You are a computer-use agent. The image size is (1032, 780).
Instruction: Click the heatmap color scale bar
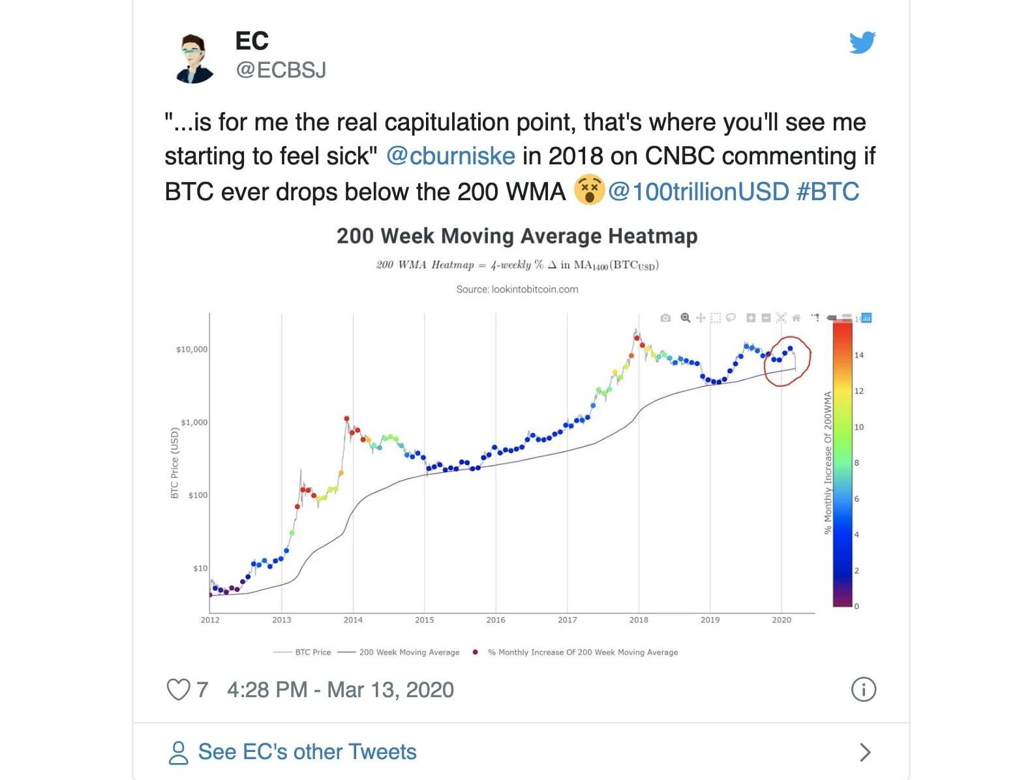(842, 464)
